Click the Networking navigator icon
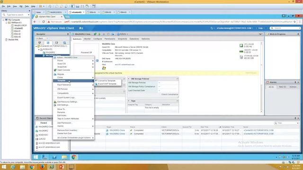 (x=64, y=42)
